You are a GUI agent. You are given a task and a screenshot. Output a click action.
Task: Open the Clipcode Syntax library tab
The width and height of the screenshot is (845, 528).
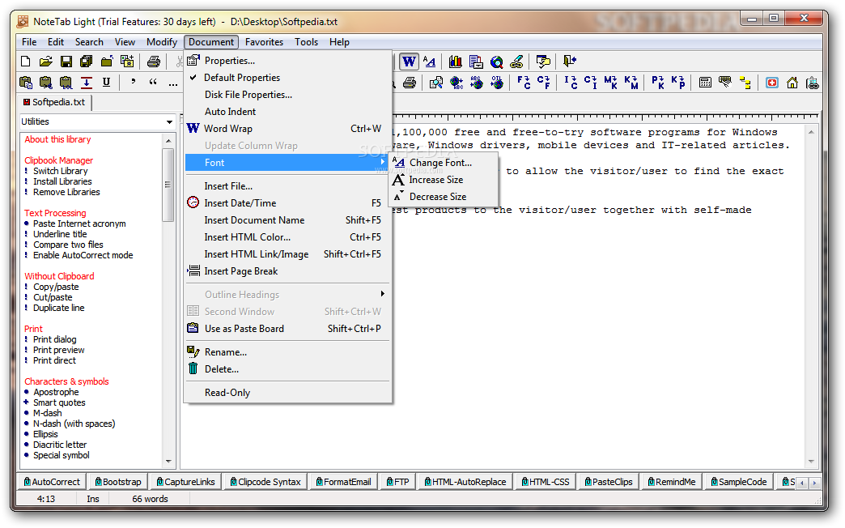(265, 482)
